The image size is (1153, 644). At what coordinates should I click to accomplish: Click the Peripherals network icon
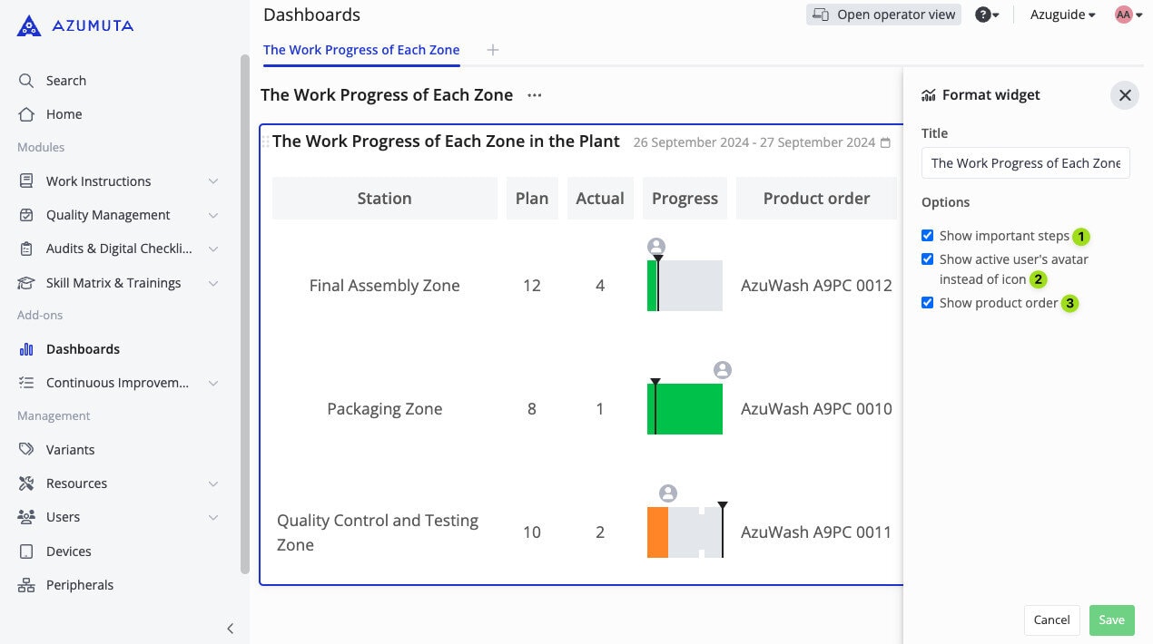(26, 585)
